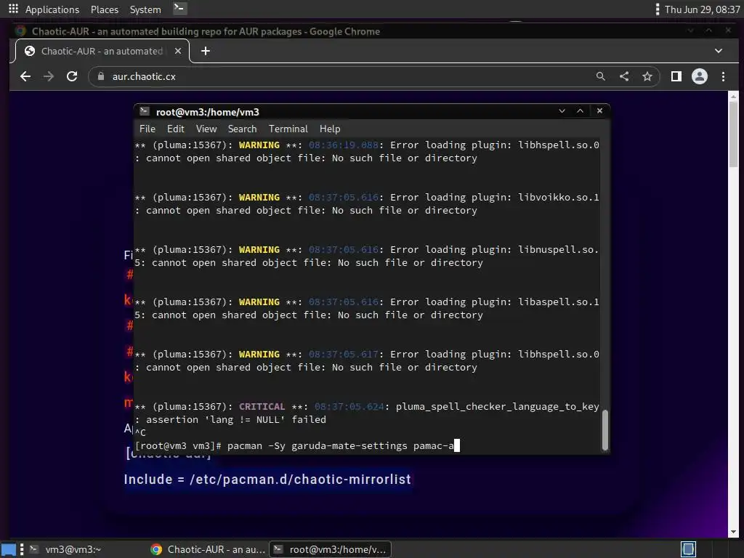This screenshot has width=744, height=558.
Task: Bookmark this page with the star icon
Action: click(x=647, y=76)
